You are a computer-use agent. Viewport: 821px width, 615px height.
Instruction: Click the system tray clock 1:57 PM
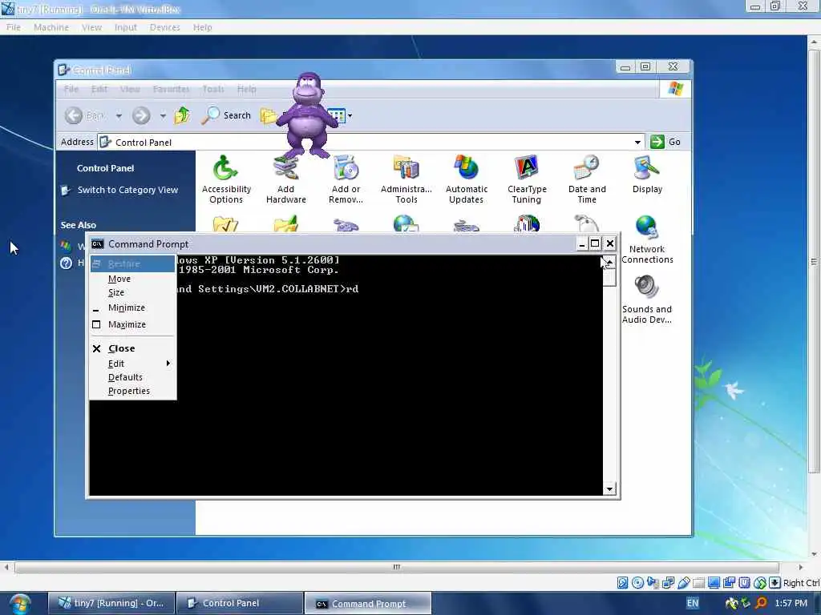(791, 603)
